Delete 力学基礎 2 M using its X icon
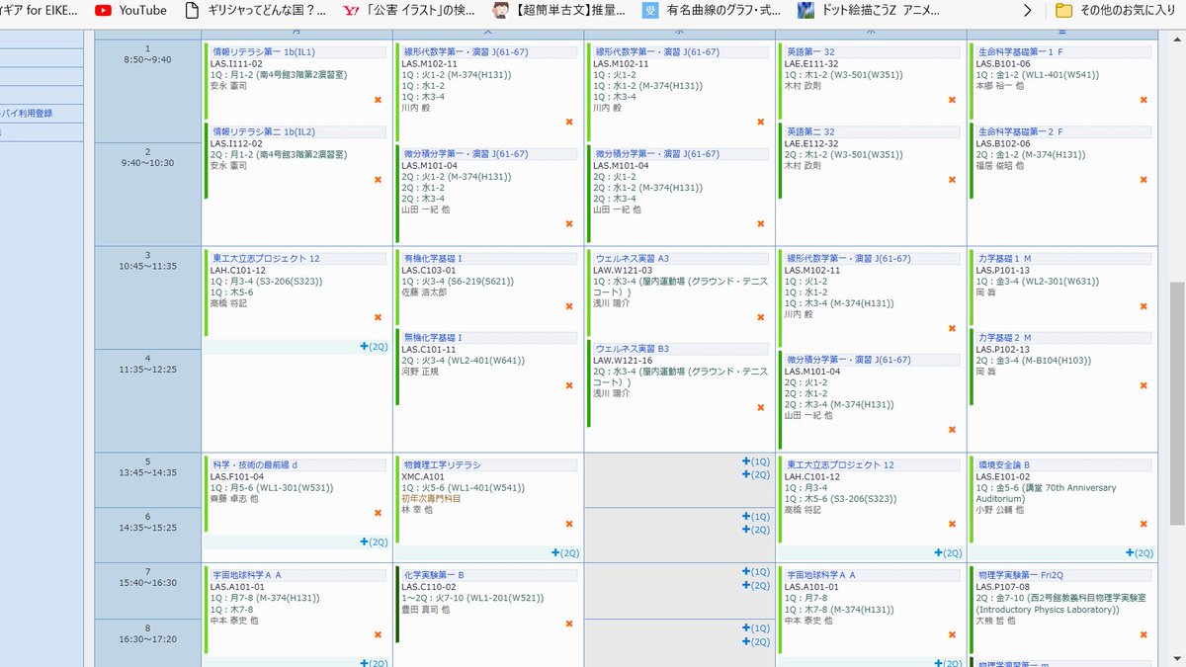This screenshot has width=1186, height=667. point(1144,385)
